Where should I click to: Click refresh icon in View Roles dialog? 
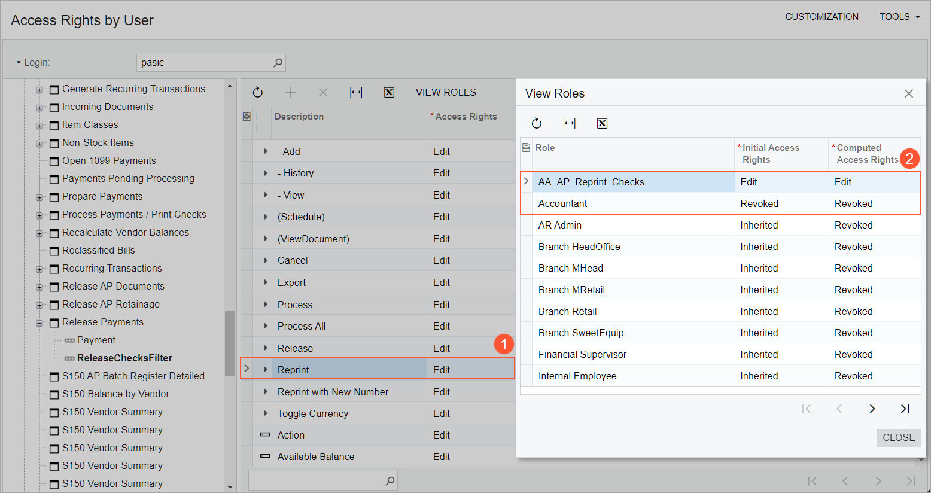tap(537, 123)
